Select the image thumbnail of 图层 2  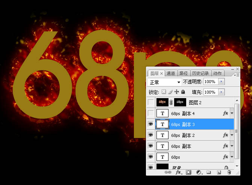point(162,102)
